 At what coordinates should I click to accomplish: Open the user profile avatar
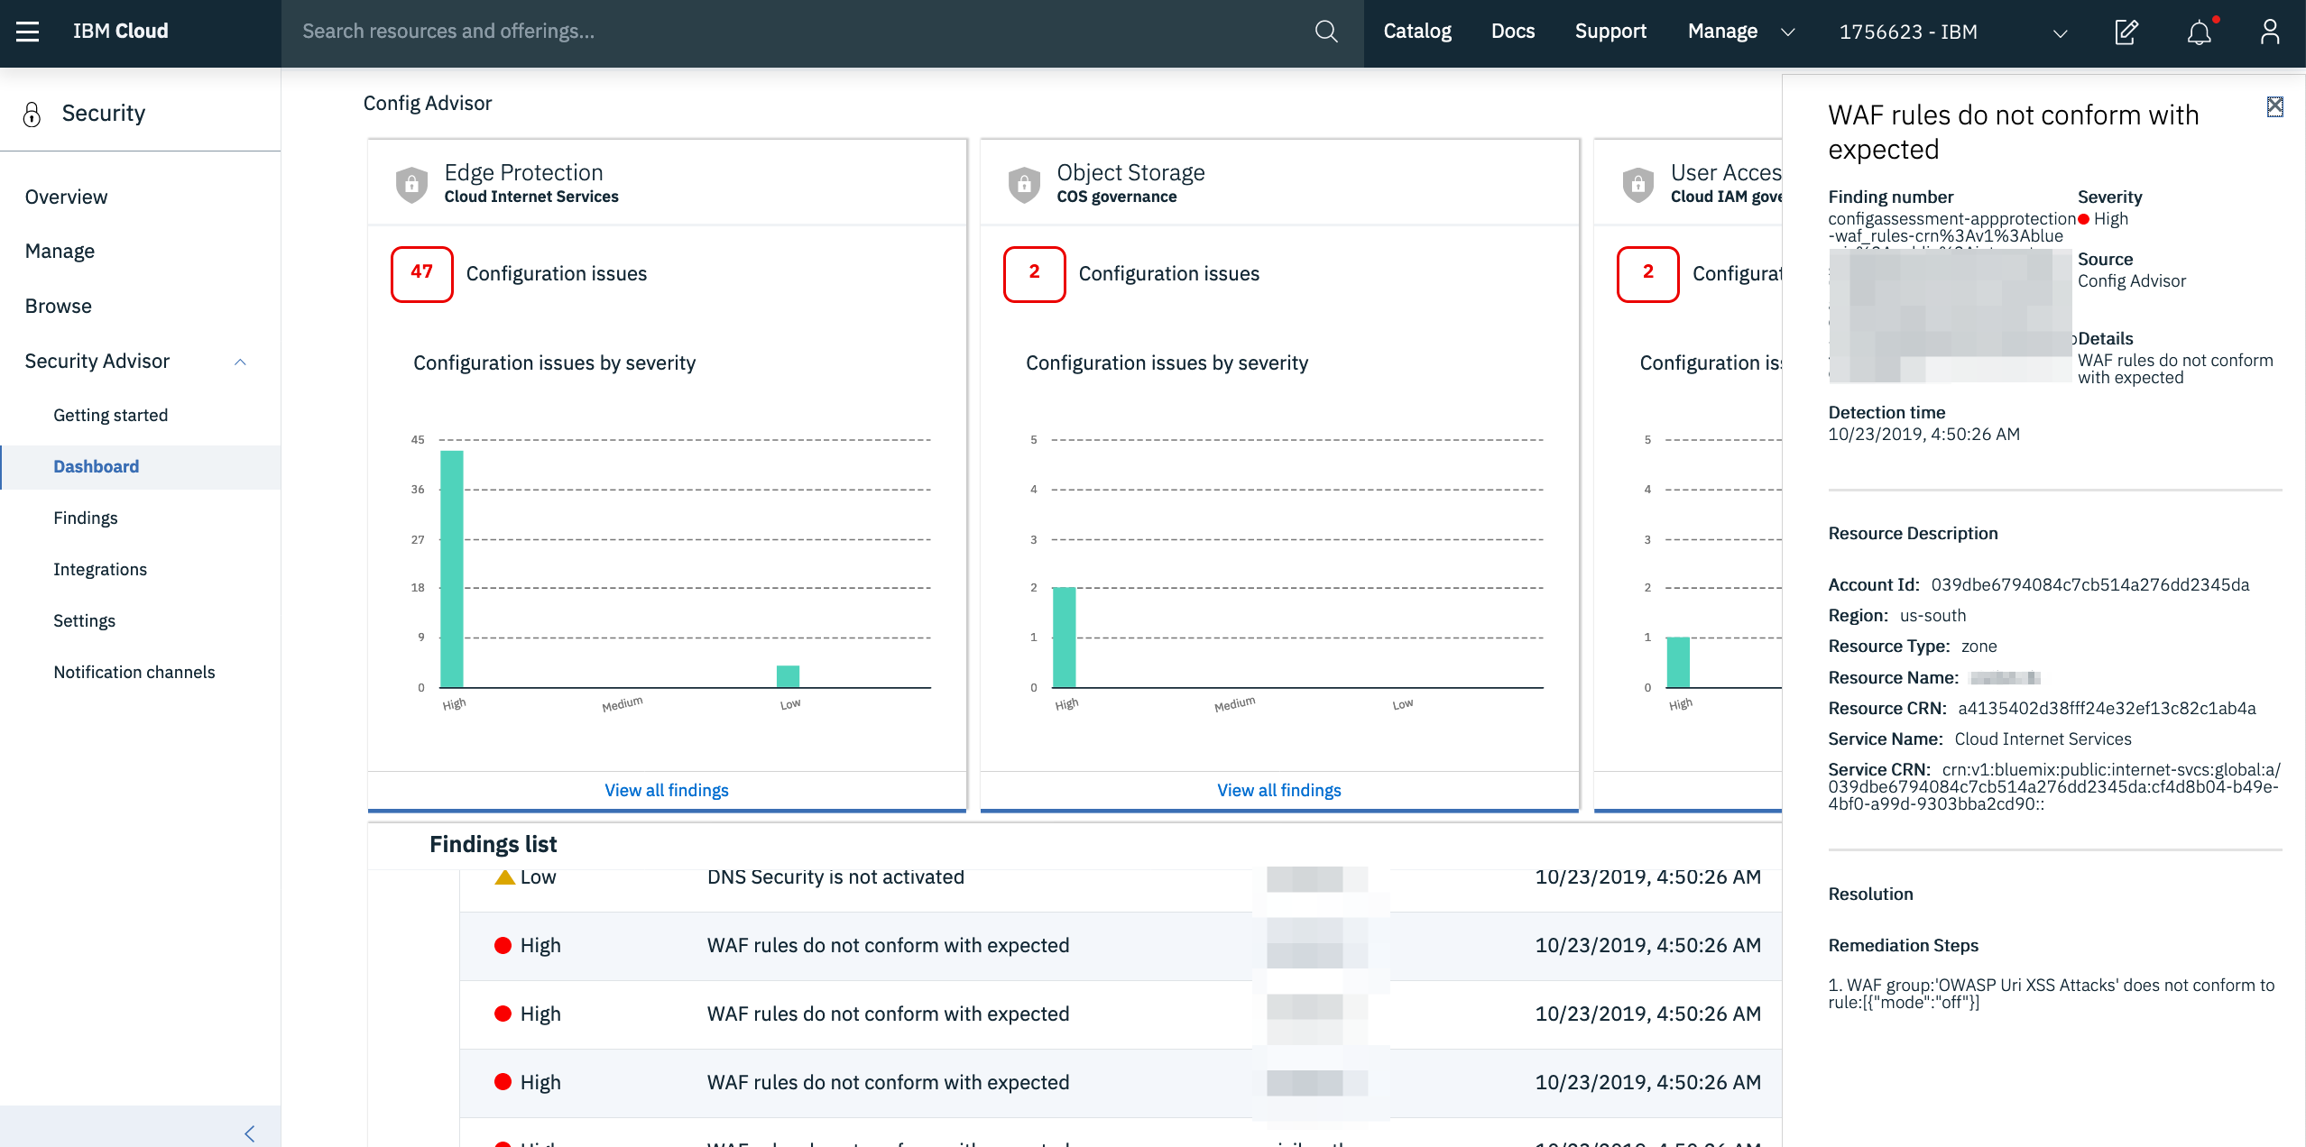pos(2270,32)
